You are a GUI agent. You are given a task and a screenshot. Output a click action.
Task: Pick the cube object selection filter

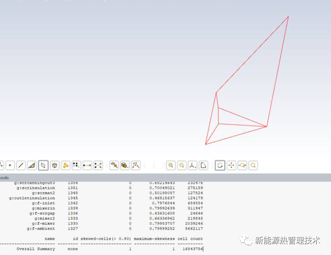pyautogui.click(x=54, y=166)
